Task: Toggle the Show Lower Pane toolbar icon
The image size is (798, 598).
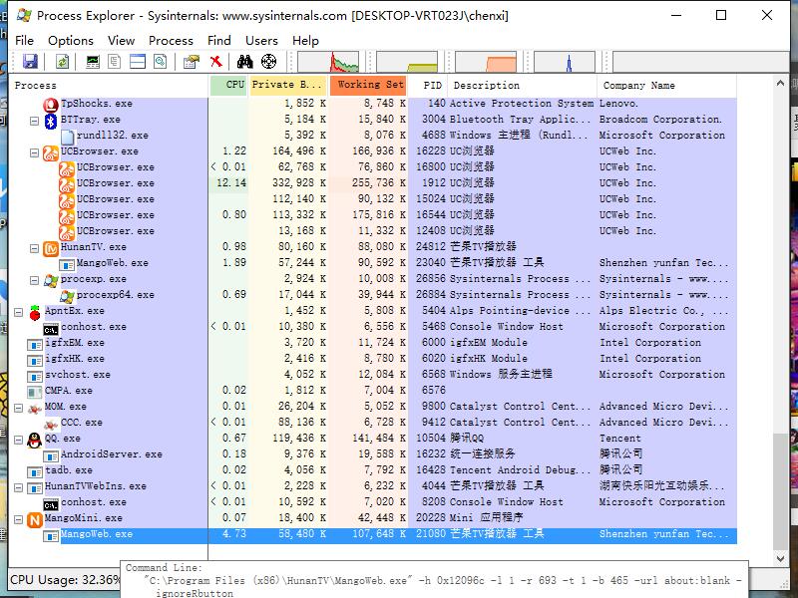Action: [138, 62]
